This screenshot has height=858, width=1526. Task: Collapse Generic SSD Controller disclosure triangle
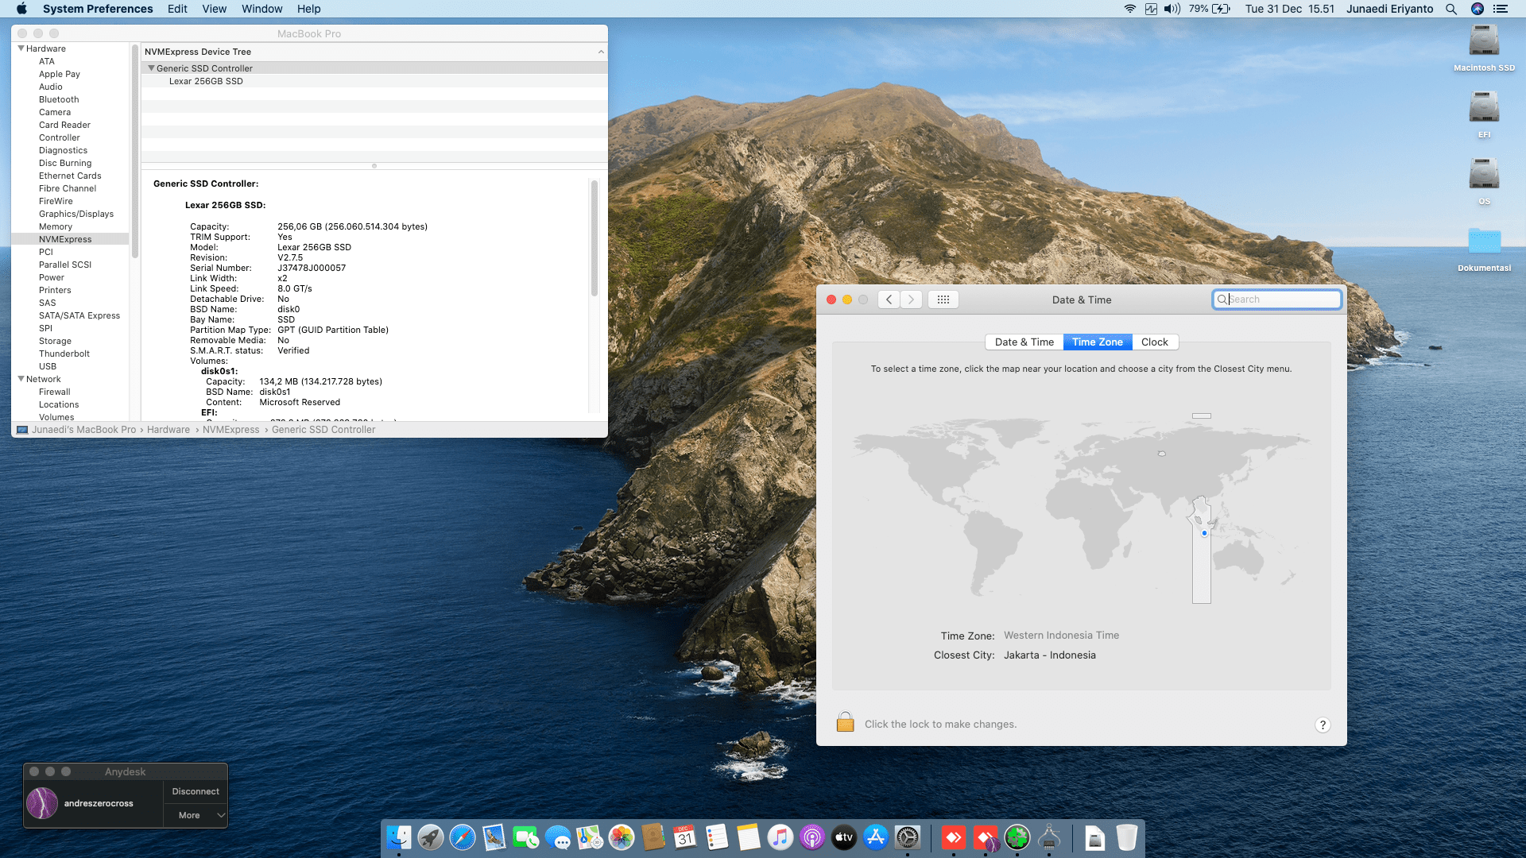pyautogui.click(x=151, y=68)
